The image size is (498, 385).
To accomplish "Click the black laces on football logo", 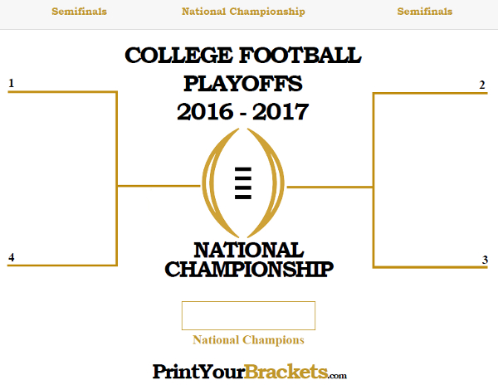I will coord(243,183).
